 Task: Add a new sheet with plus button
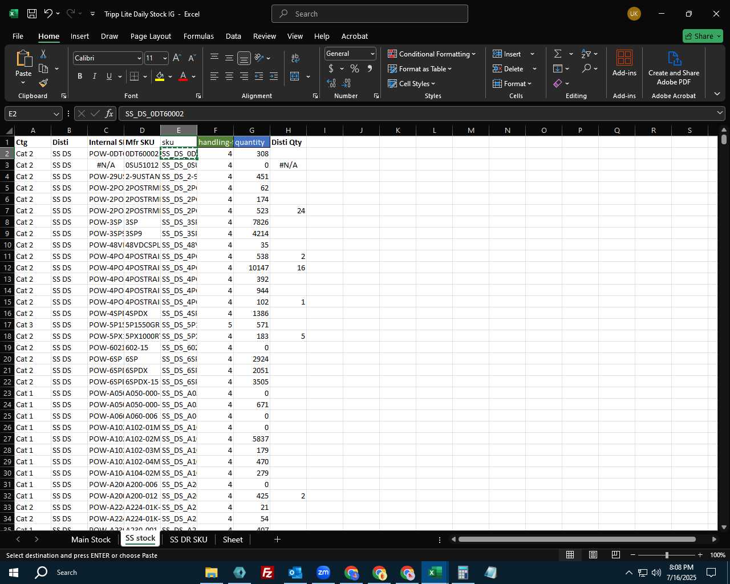coord(277,539)
